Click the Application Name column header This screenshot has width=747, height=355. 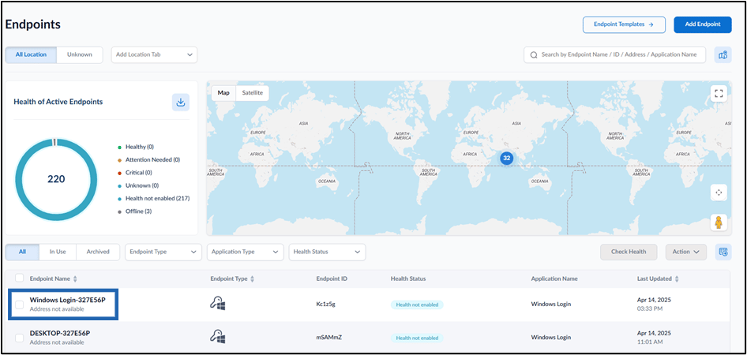pos(554,278)
